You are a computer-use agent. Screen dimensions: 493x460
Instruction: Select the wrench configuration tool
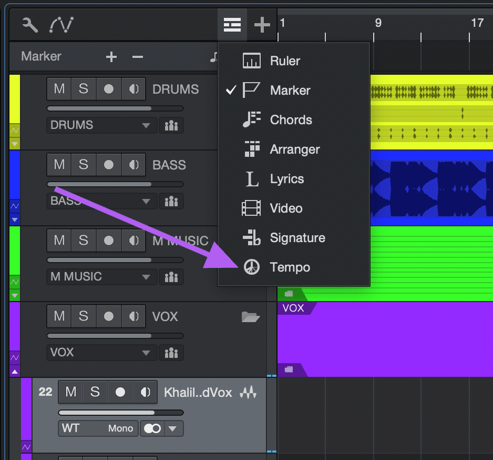coord(29,24)
